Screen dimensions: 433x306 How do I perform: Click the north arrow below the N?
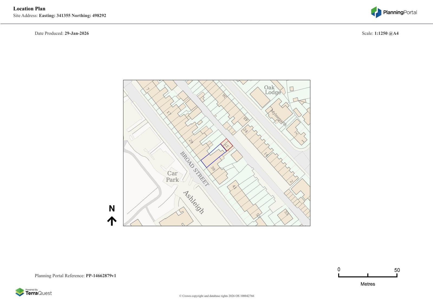[x=112, y=221]
